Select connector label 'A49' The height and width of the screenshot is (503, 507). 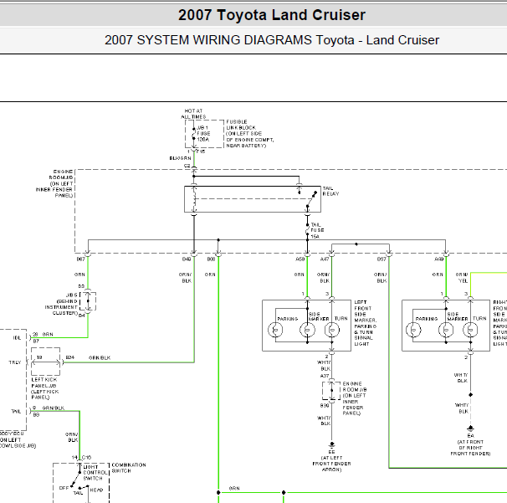[x=438, y=259]
